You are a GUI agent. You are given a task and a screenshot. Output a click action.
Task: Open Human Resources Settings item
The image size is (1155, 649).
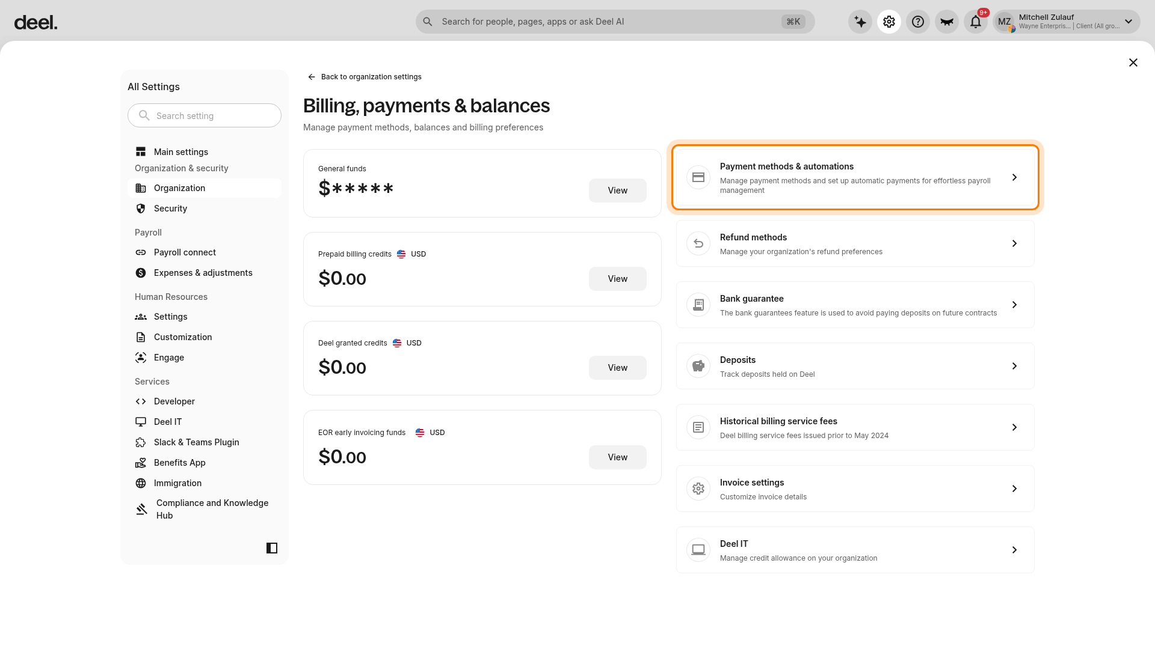[x=205, y=317]
